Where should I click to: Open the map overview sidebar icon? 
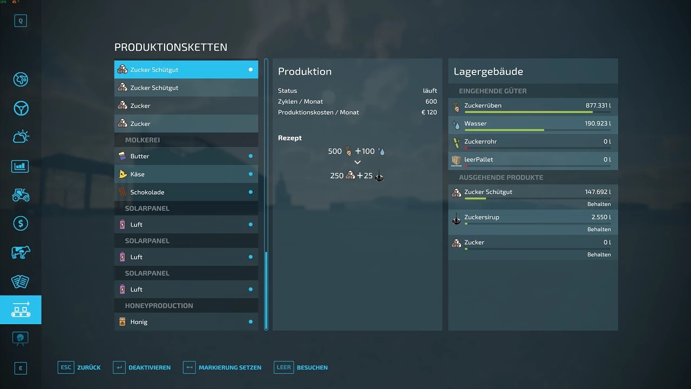coord(21,79)
